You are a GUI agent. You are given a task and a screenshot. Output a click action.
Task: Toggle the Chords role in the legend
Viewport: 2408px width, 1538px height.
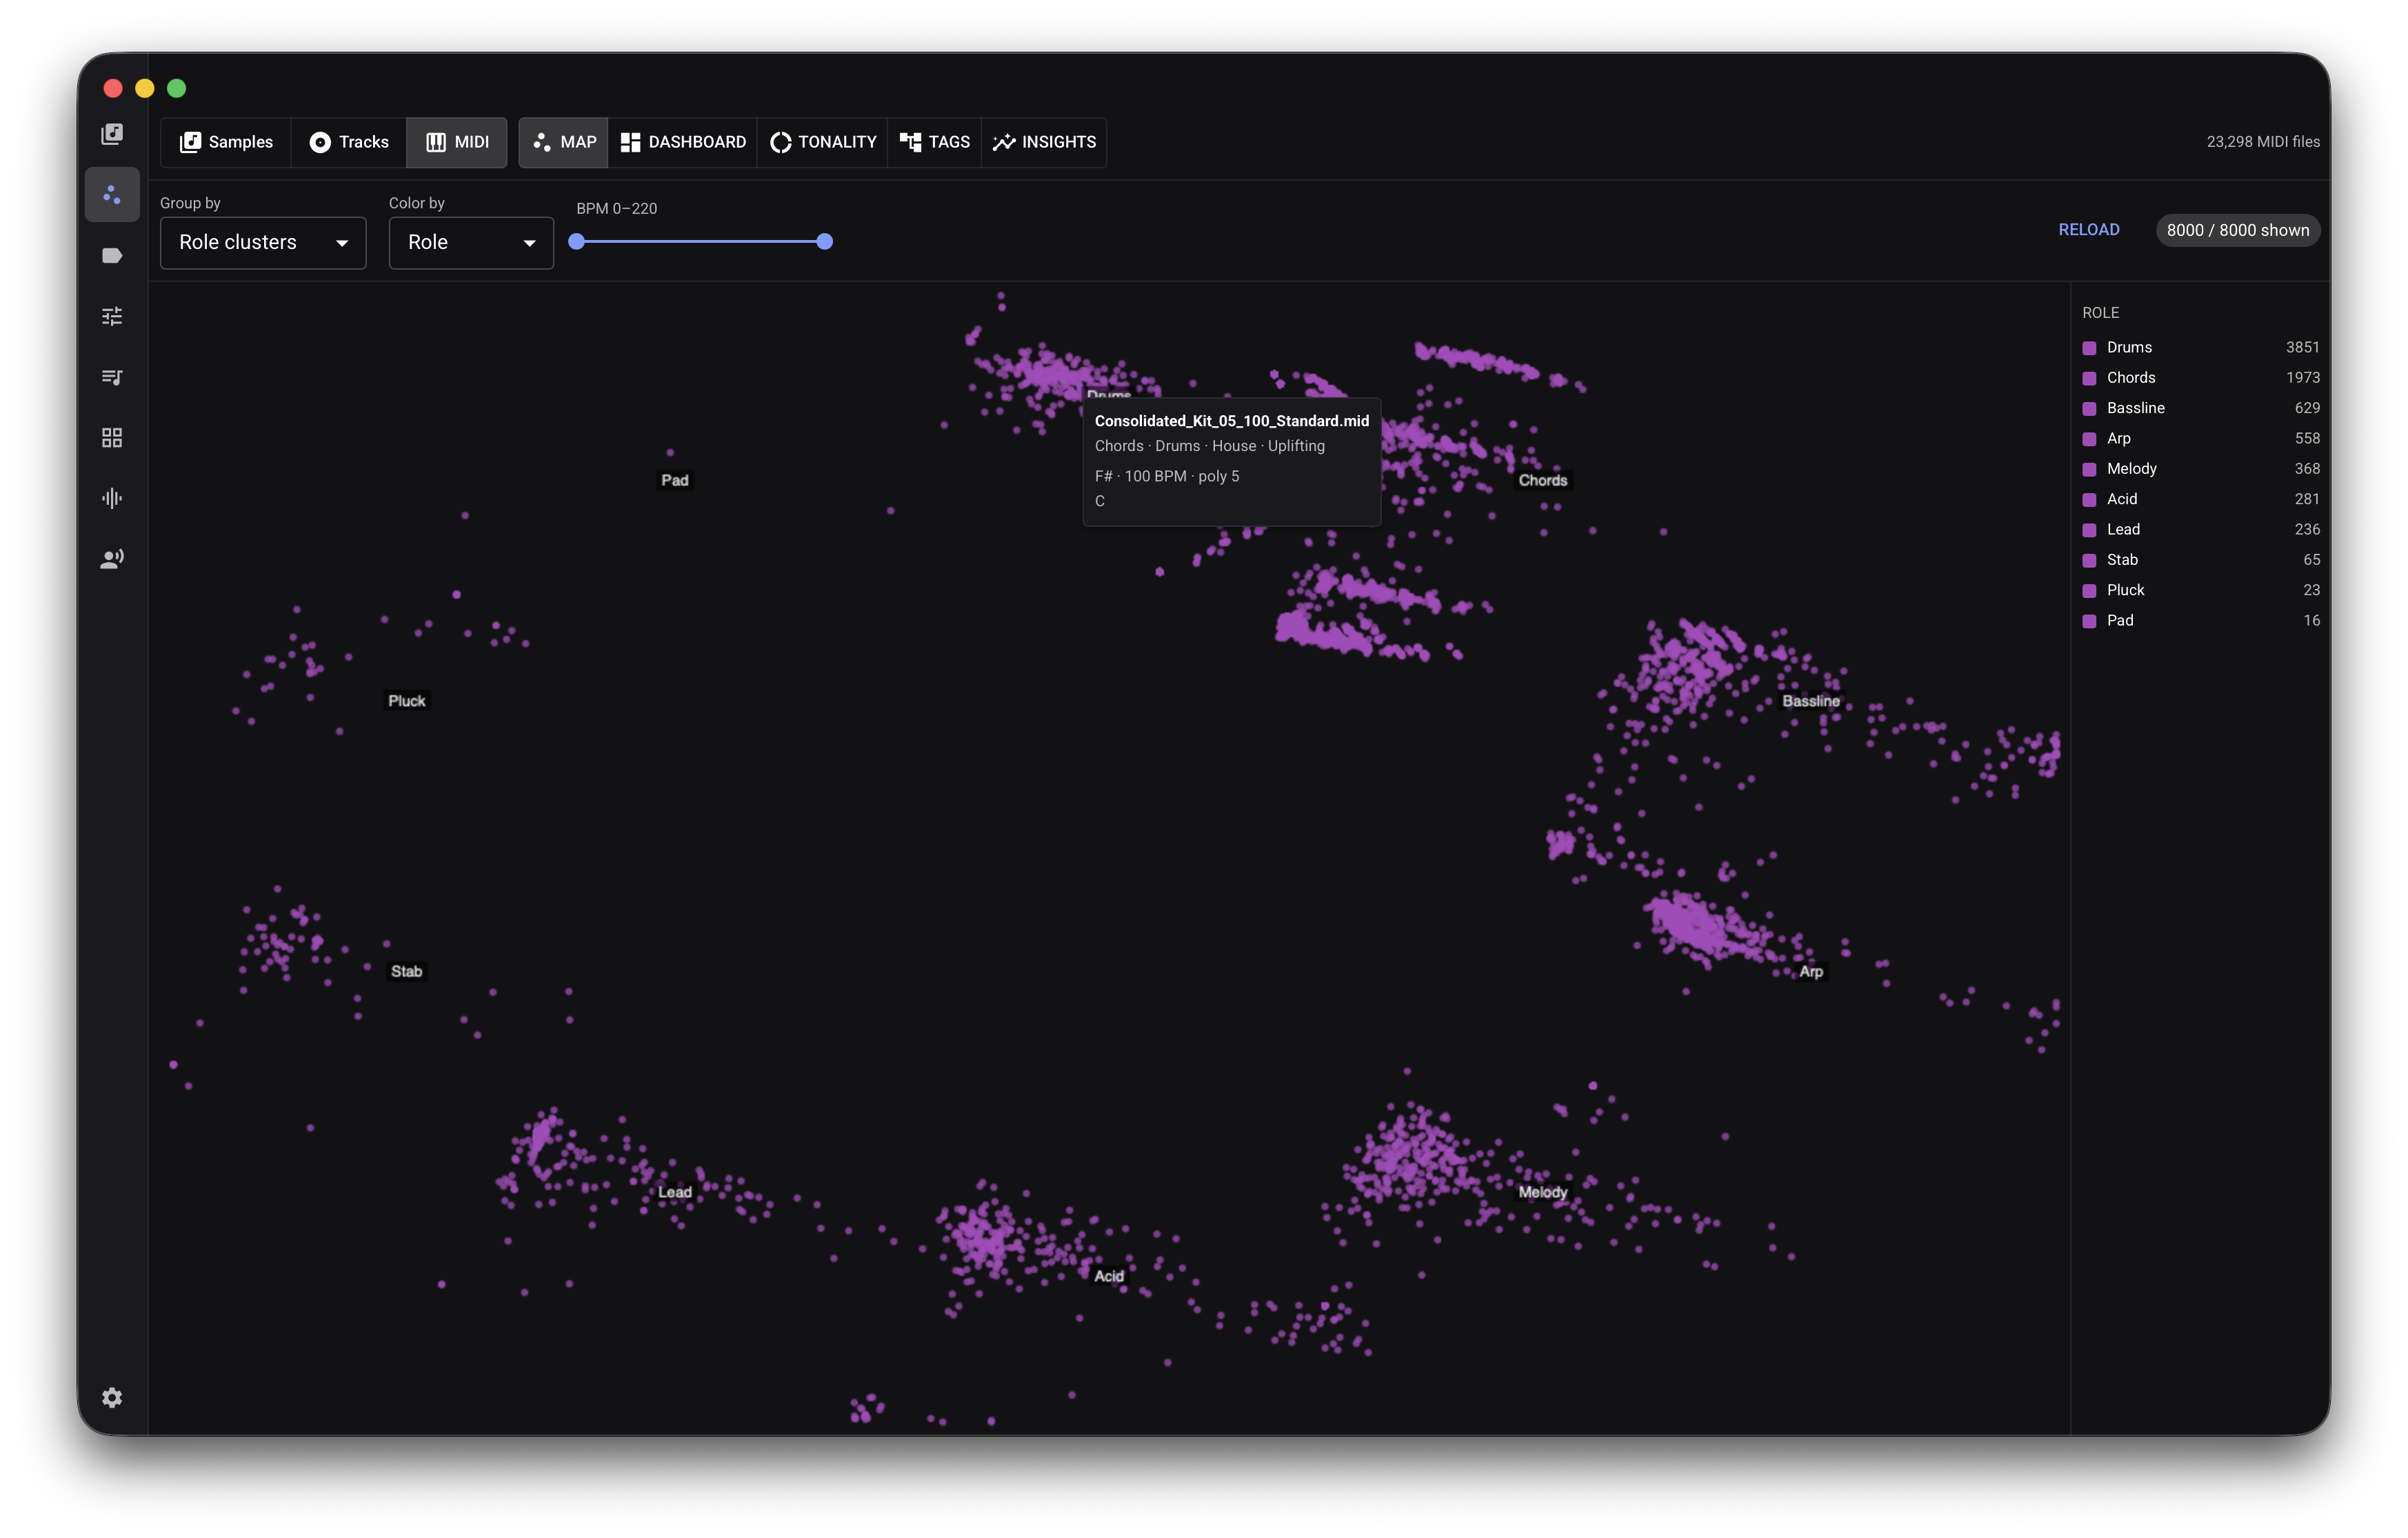point(2201,378)
